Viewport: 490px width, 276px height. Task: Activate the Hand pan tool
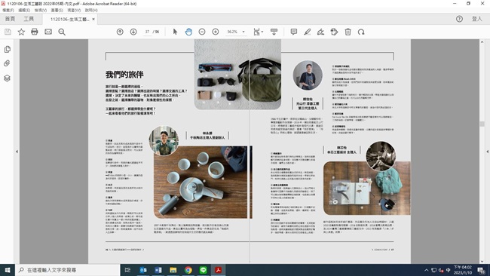tap(188, 32)
